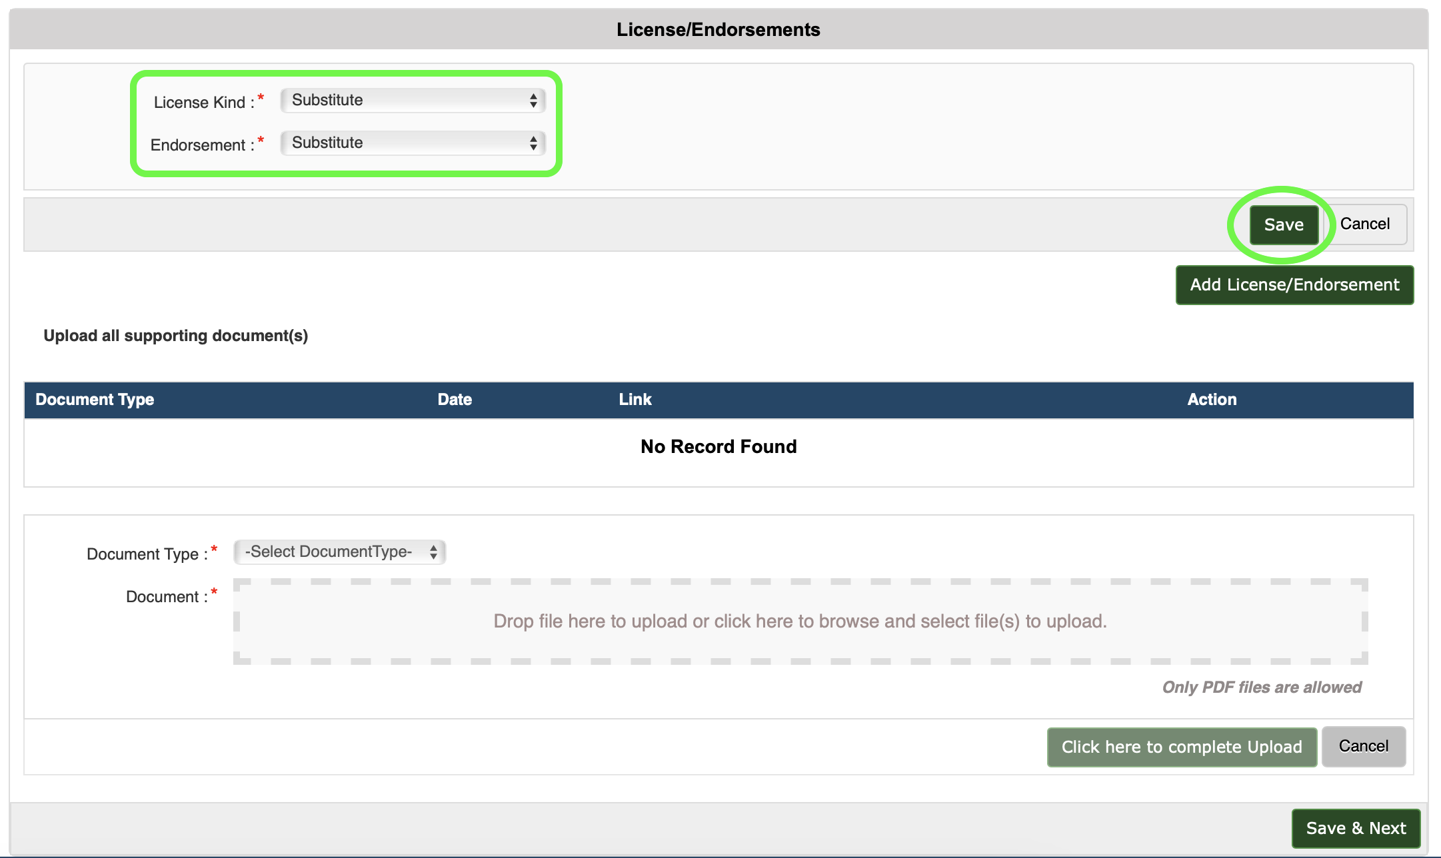
Task: Click the Date column header
Action: 455,400
